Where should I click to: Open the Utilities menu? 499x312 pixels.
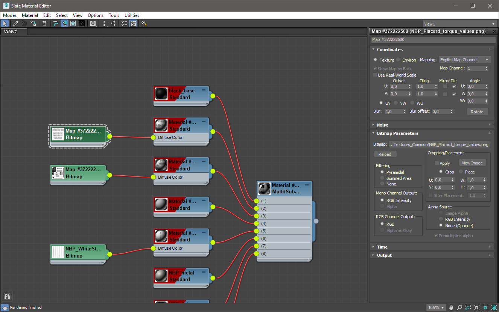[x=132, y=15]
